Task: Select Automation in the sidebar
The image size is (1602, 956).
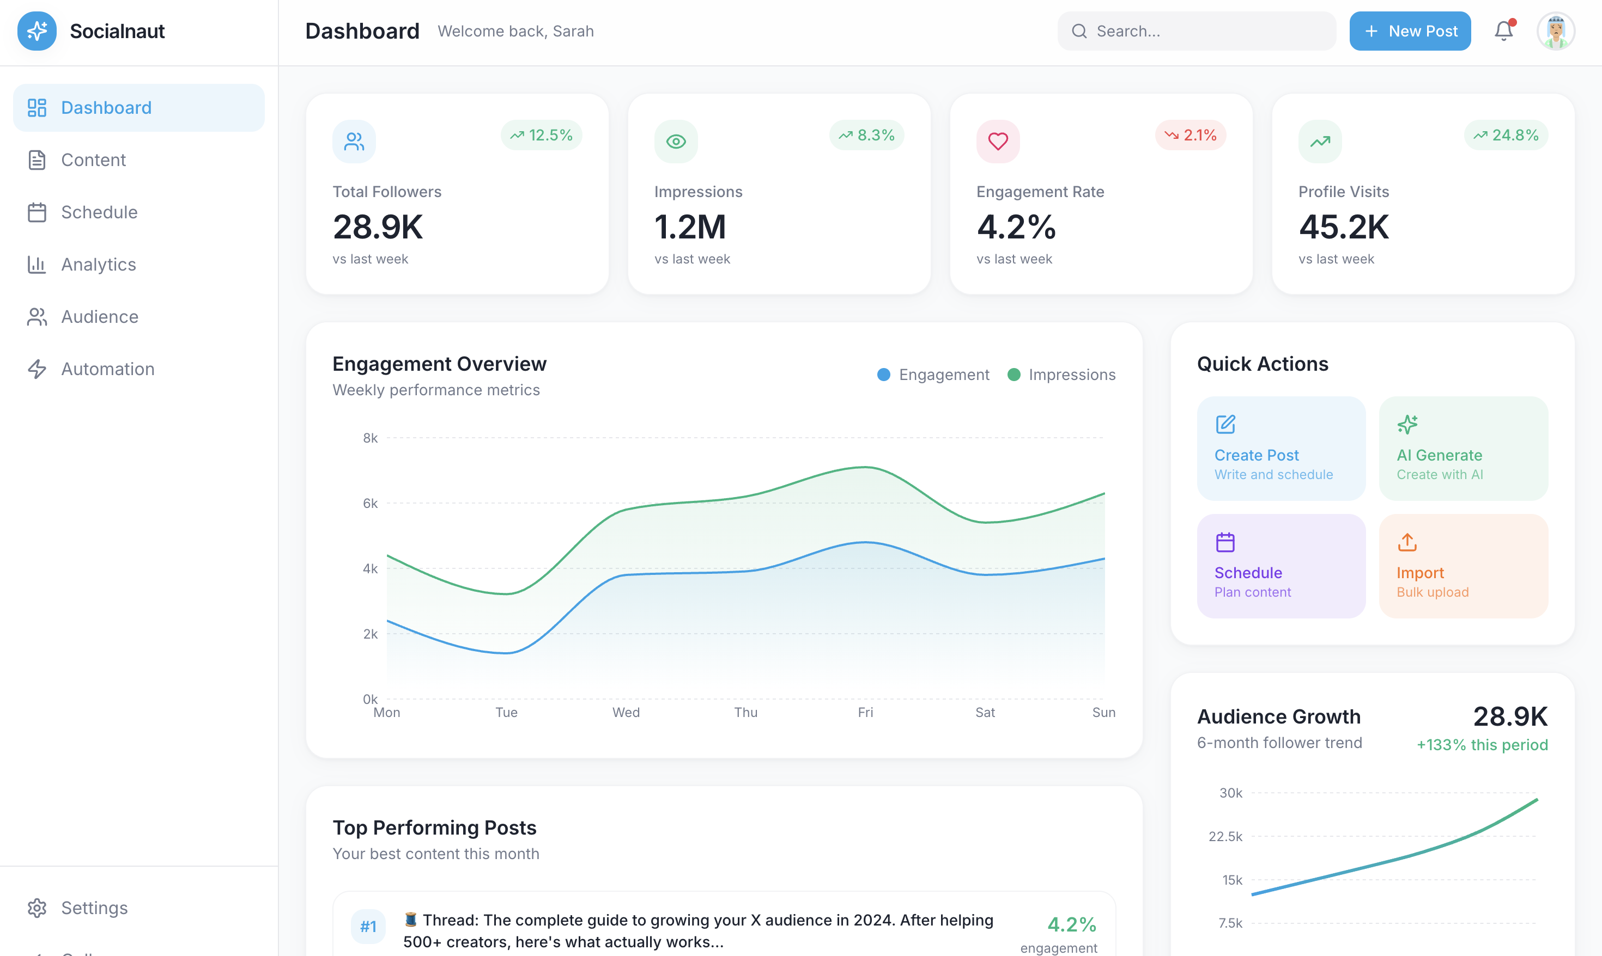Action: click(x=108, y=369)
